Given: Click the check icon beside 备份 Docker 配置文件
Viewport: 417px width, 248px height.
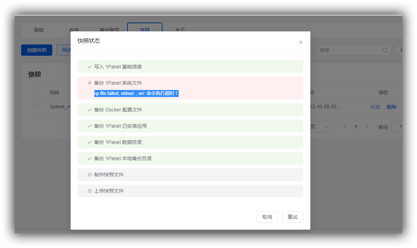Looking at the screenshot, I should (90, 110).
